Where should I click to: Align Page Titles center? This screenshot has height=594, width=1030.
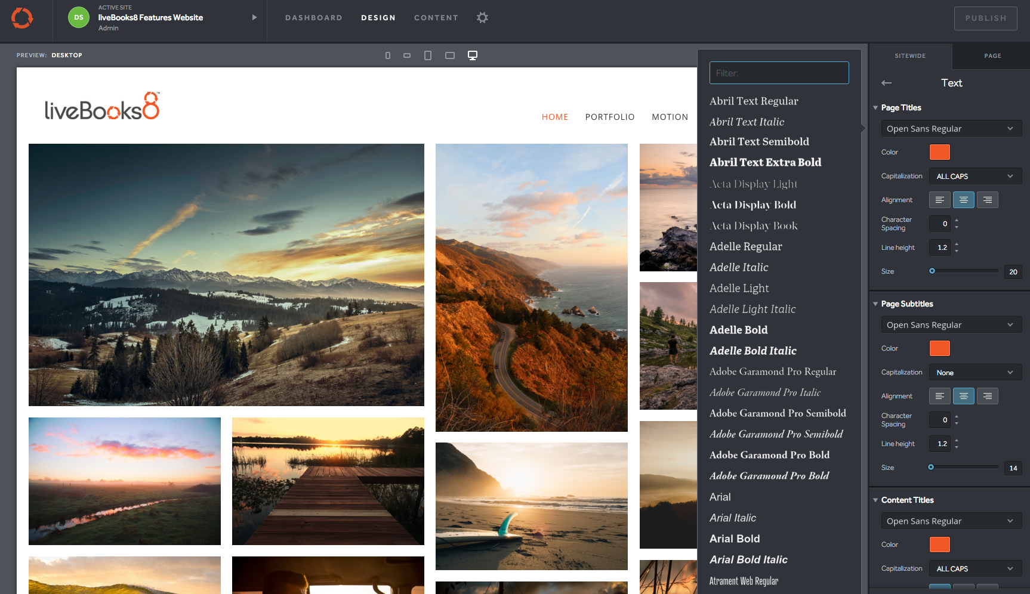[x=964, y=200]
